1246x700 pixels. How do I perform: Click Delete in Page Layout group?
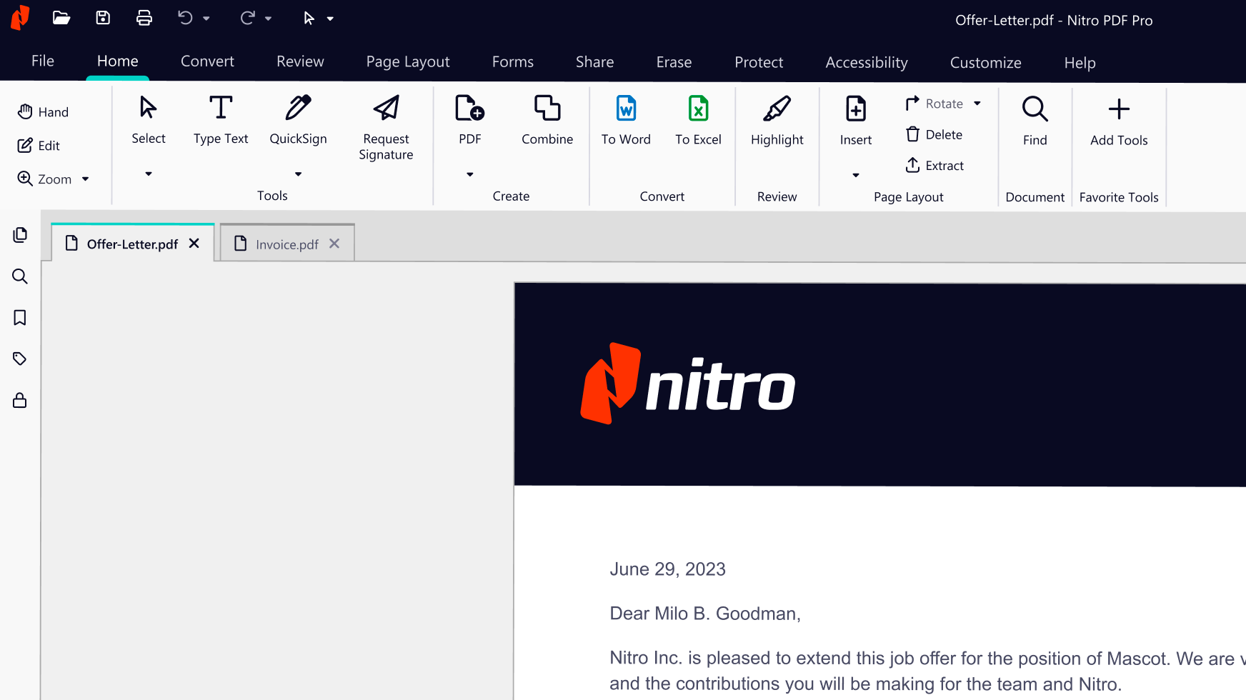pos(933,134)
